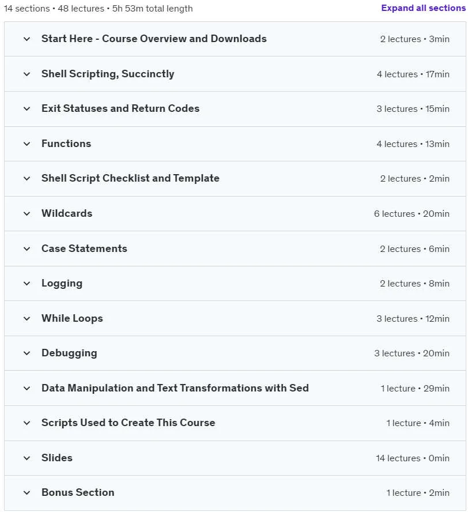
Task: Expand Case Statements via its chevron
Action: (x=27, y=249)
